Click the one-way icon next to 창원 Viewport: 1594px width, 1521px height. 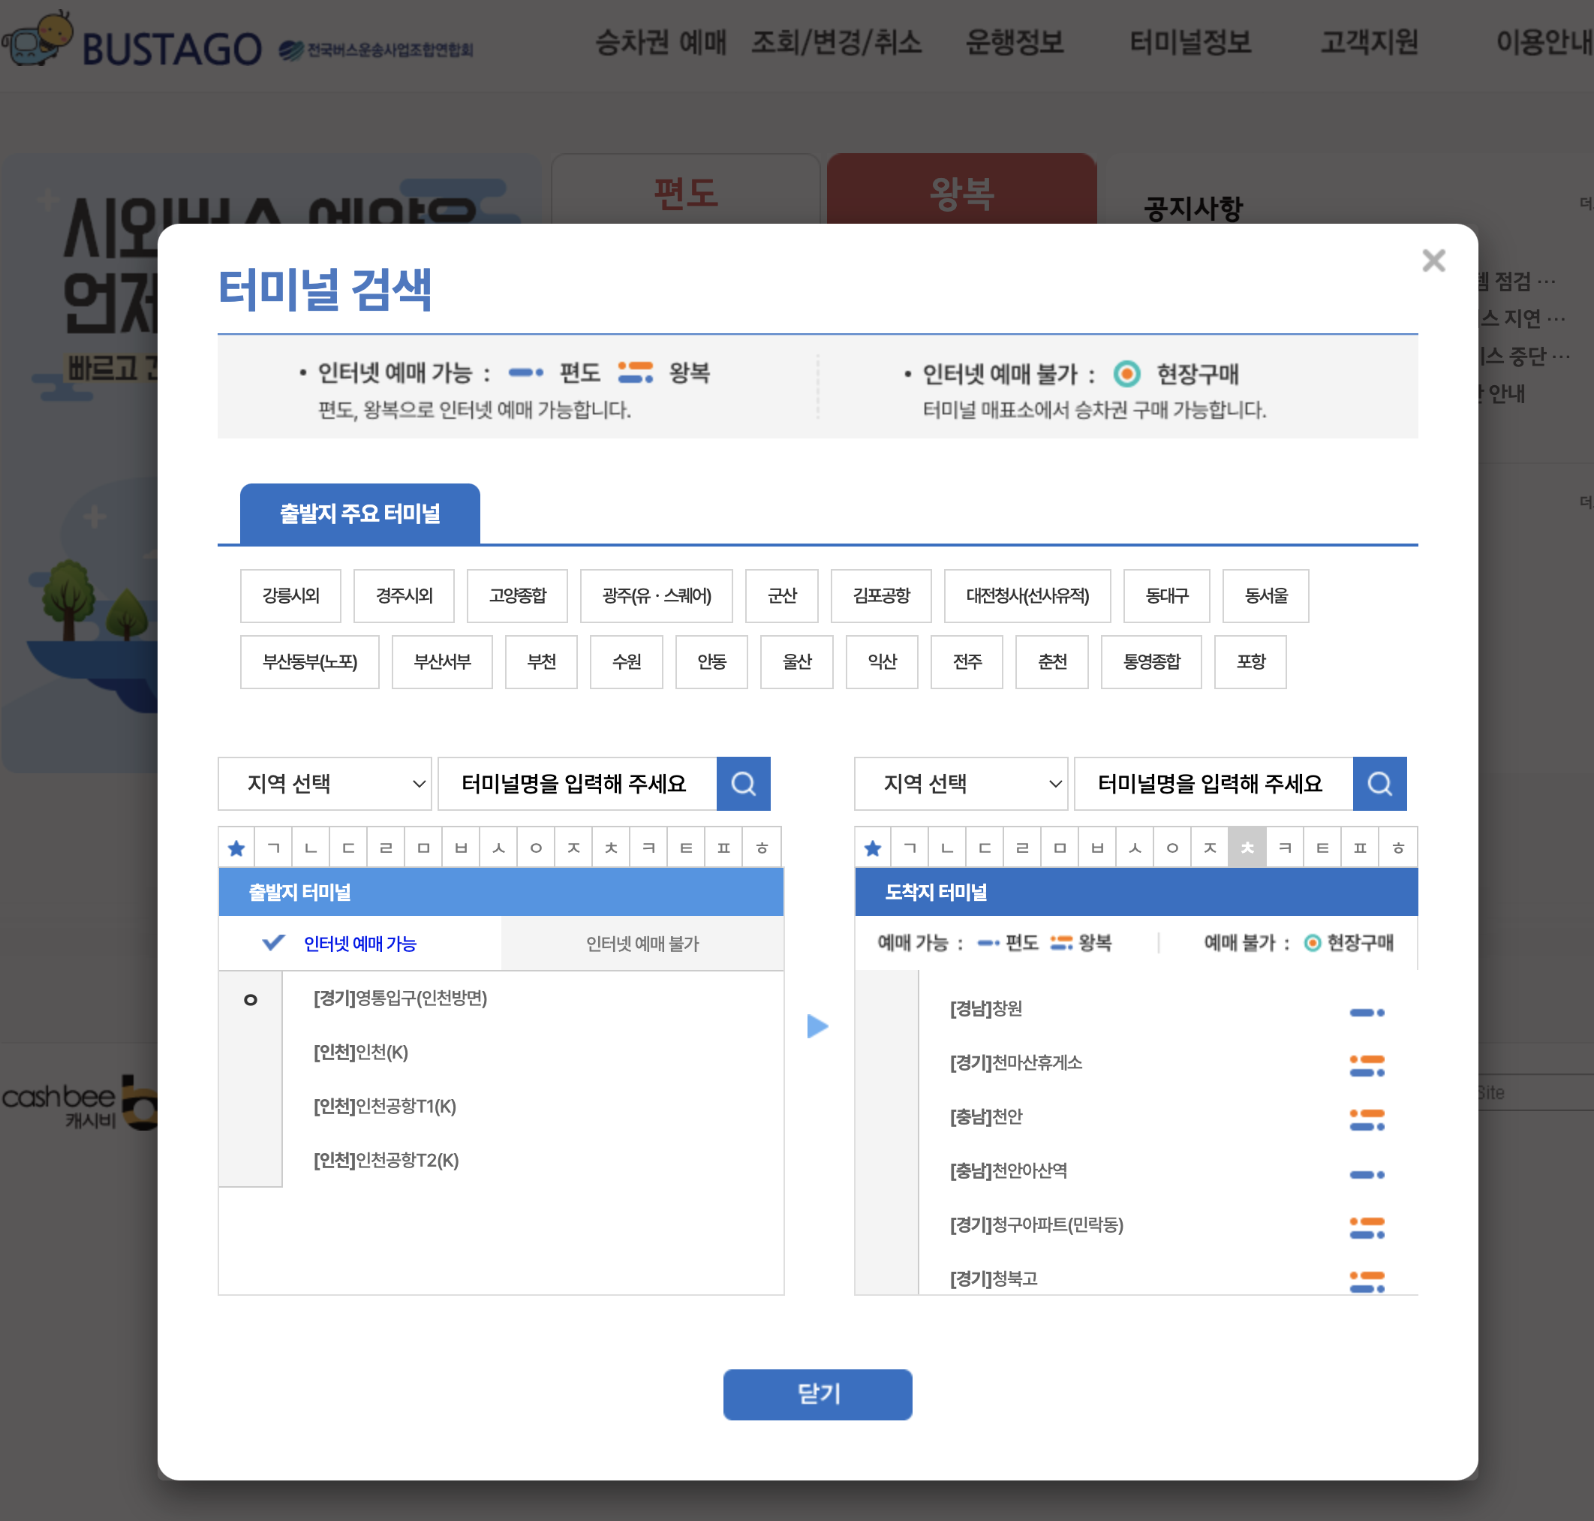pyautogui.click(x=1367, y=1012)
